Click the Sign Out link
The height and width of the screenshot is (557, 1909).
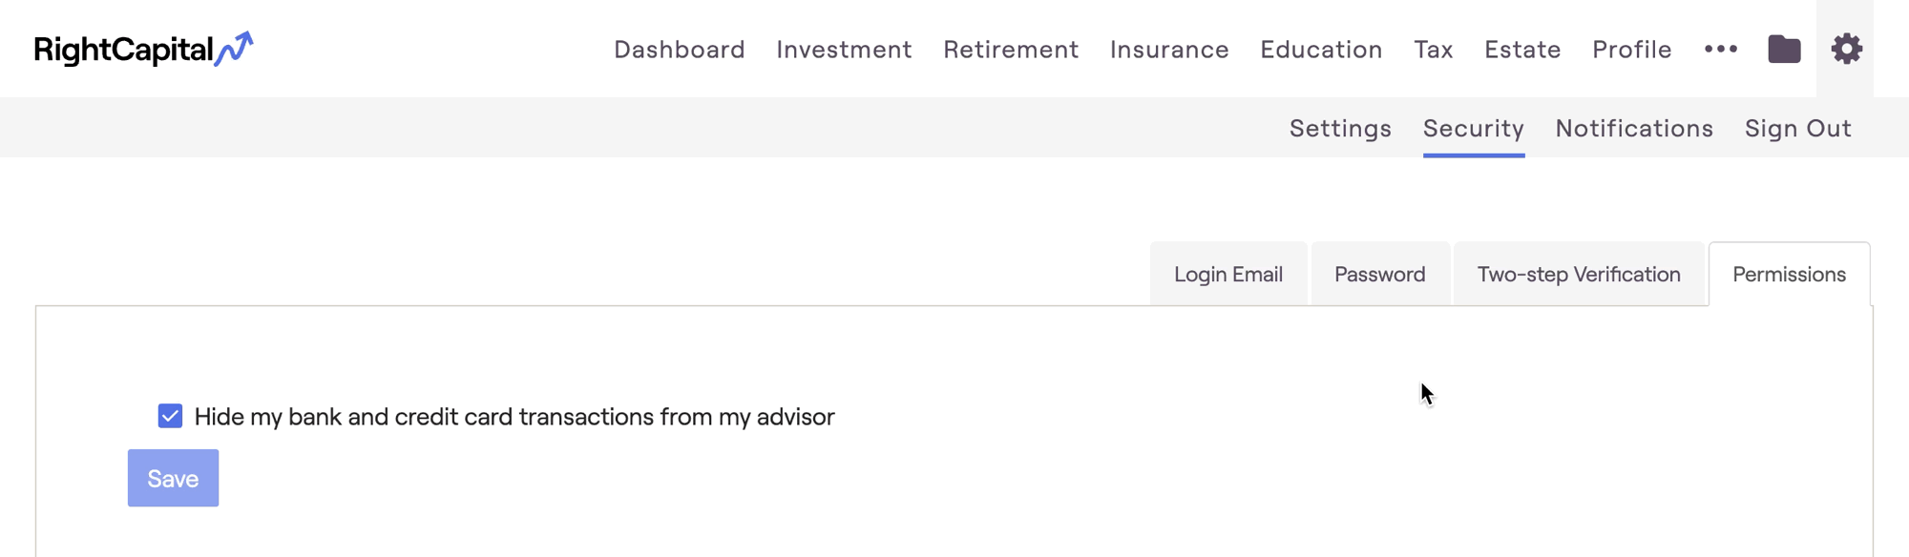tap(1797, 128)
